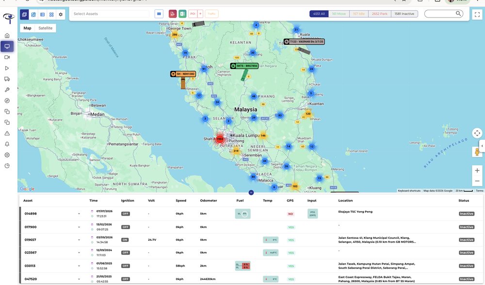Click the map/table divider handle
This screenshot has width=485, height=285.
(x=251, y=192)
